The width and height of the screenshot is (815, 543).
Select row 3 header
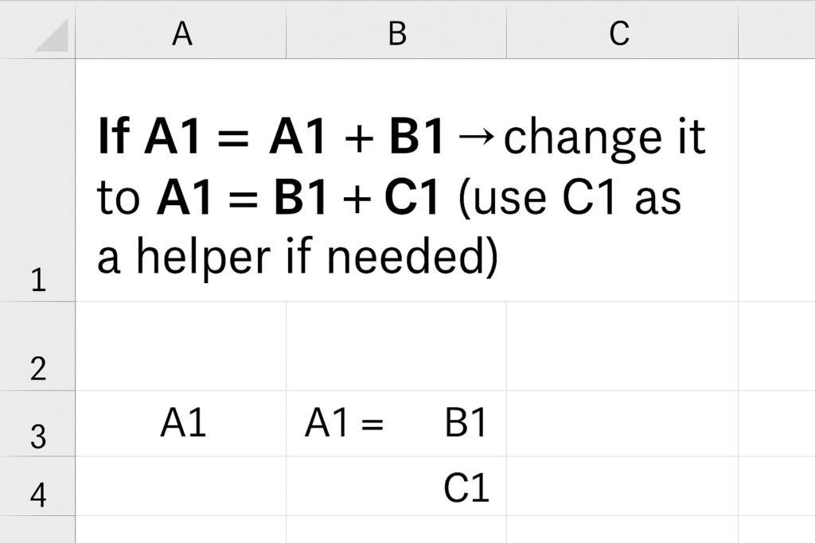click(x=37, y=424)
